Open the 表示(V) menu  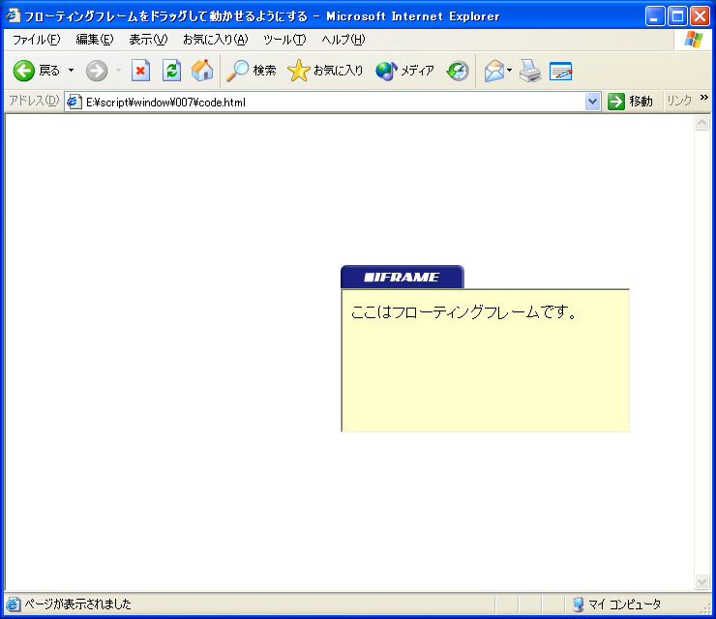[148, 40]
